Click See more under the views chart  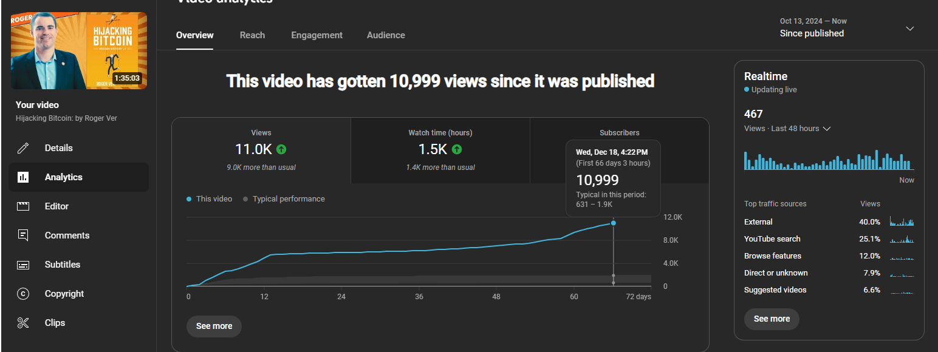click(x=214, y=326)
